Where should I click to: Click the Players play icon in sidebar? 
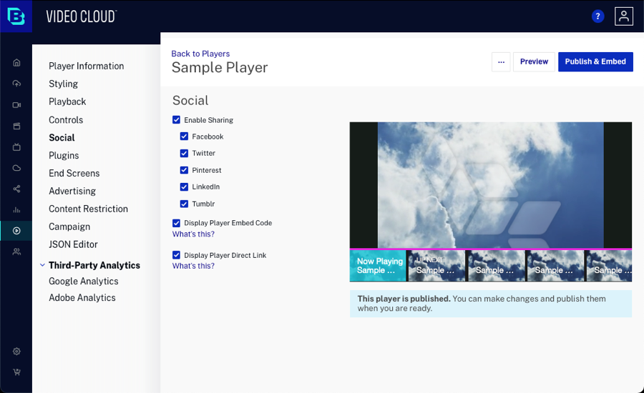pos(16,231)
